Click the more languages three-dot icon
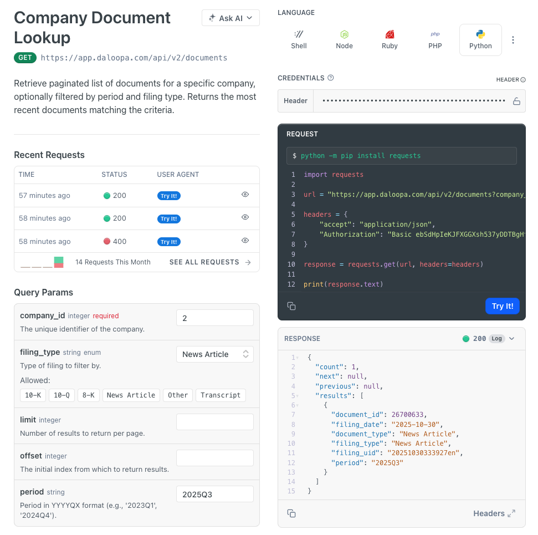Image resolution: width=538 pixels, height=535 pixels. click(513, 40)
